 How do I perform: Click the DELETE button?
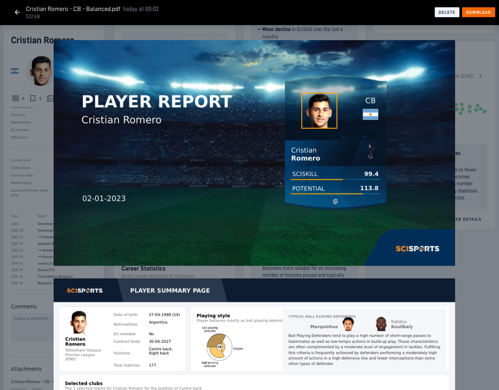(447, 12)
